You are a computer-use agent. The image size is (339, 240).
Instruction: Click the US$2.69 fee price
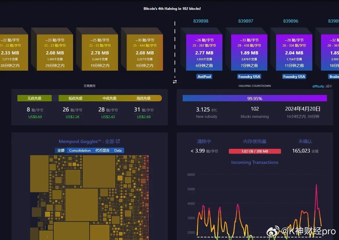click(x=144, y=117)
